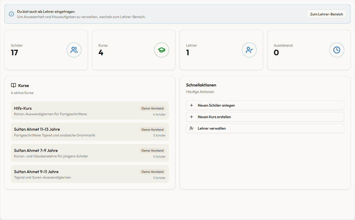The width and height of the screenshot is (355, 220).
Task: Choose Neuen Schüler anlegen
Action: point(265,105)
